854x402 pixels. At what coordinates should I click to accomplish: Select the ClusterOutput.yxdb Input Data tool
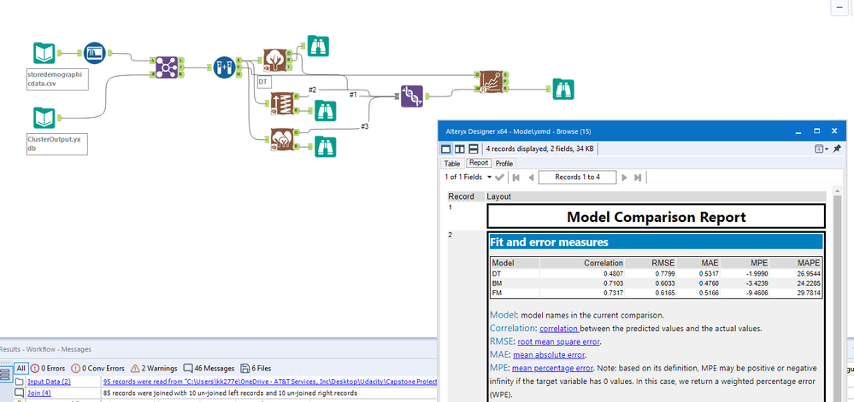coord(44,117)
